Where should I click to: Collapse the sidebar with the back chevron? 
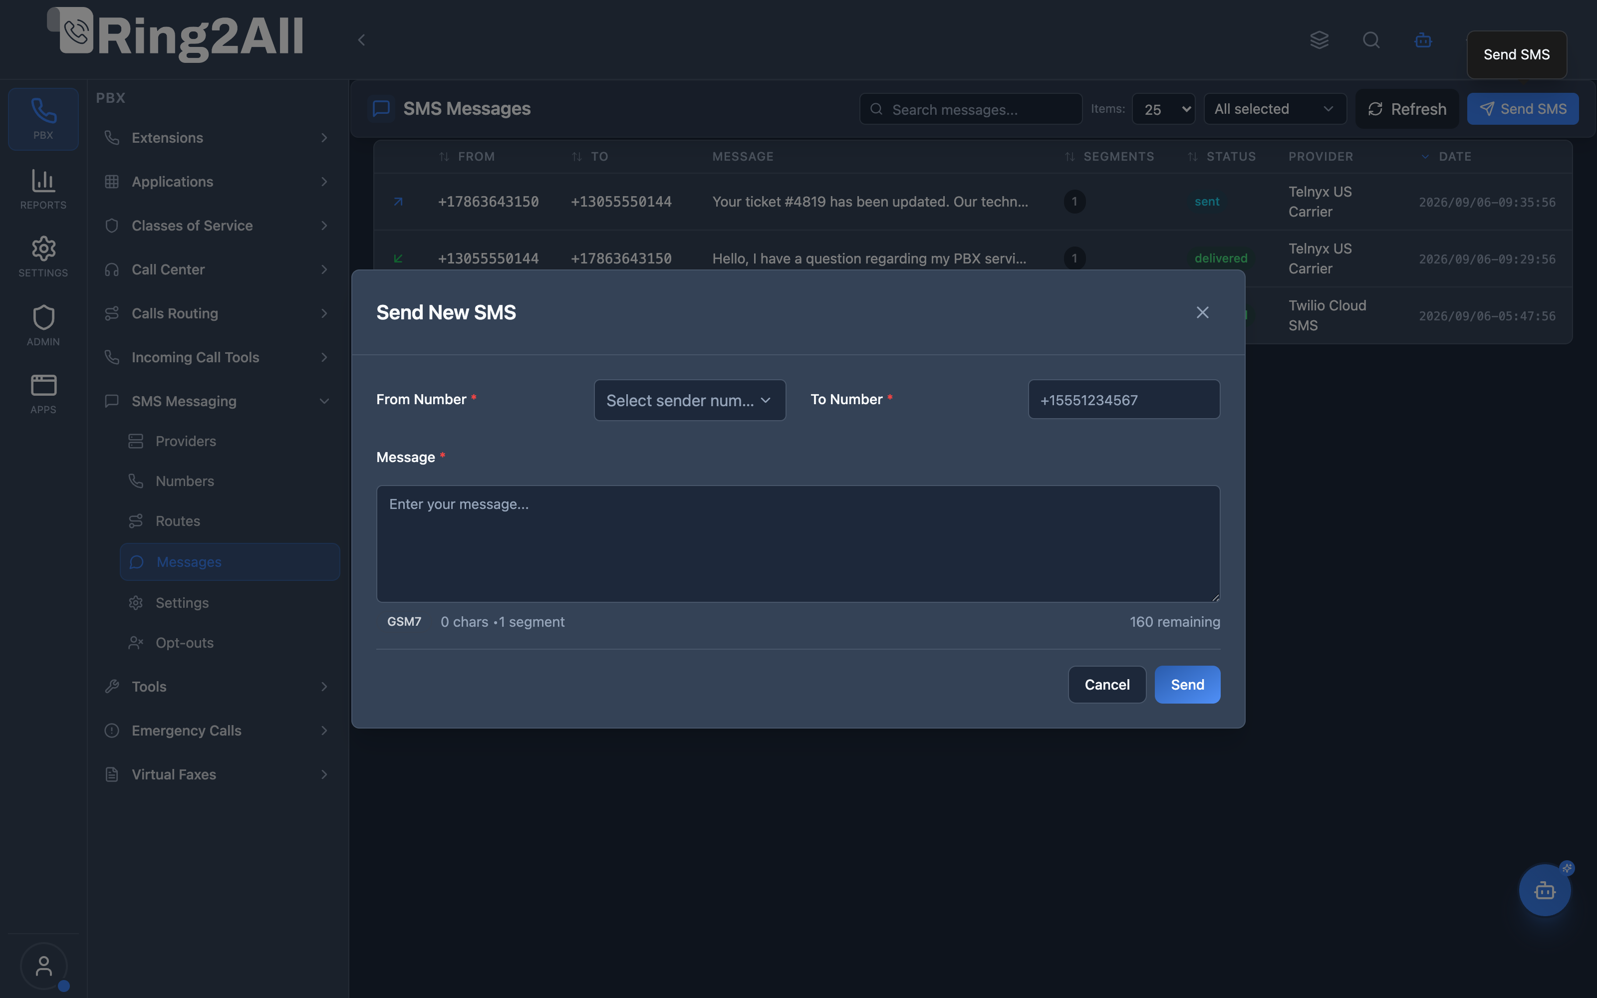point(361,39)
